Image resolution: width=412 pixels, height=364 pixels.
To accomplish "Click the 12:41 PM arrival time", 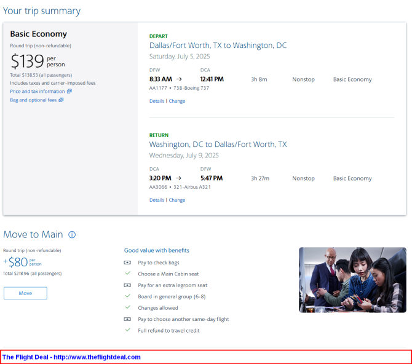I will [212, 79].
